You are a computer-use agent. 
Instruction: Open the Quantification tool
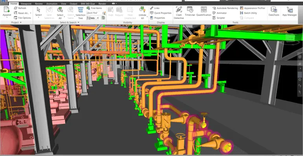204,11
